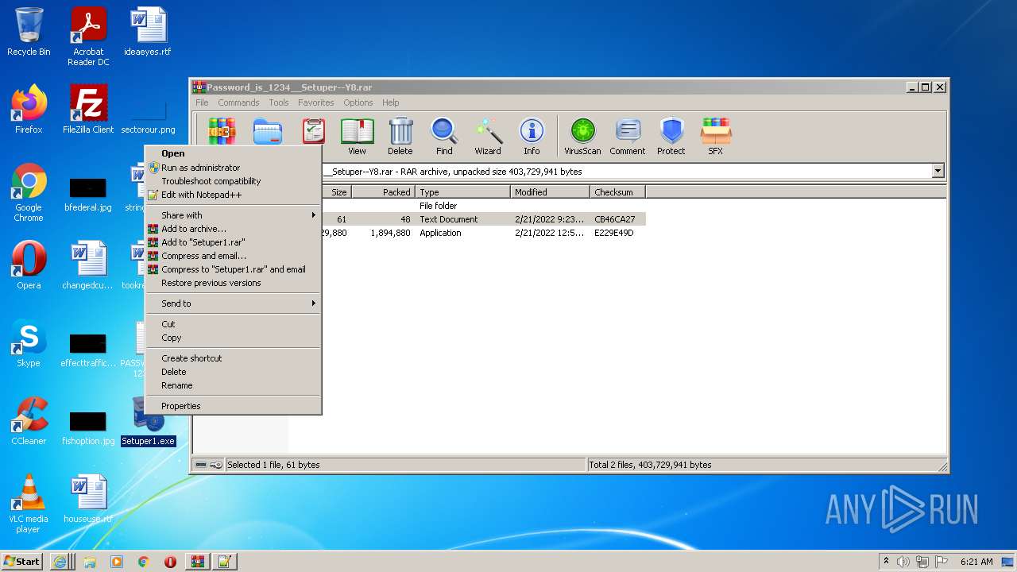Select Troubleshoot compatibility
The image size is (1017, 572).
(234, 181)
